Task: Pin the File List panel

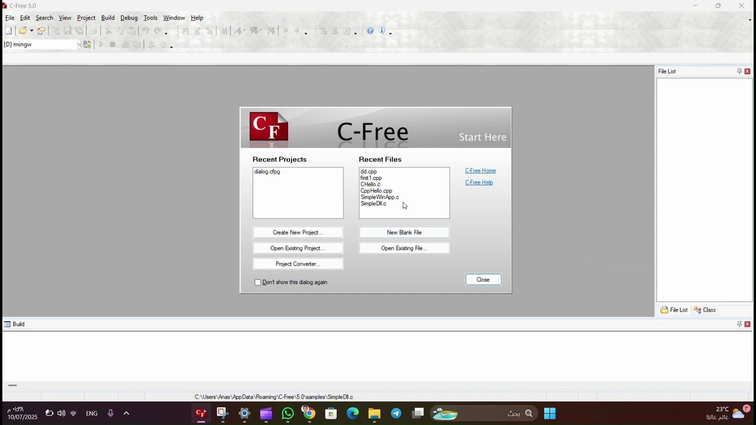Action: pos(739,71)
